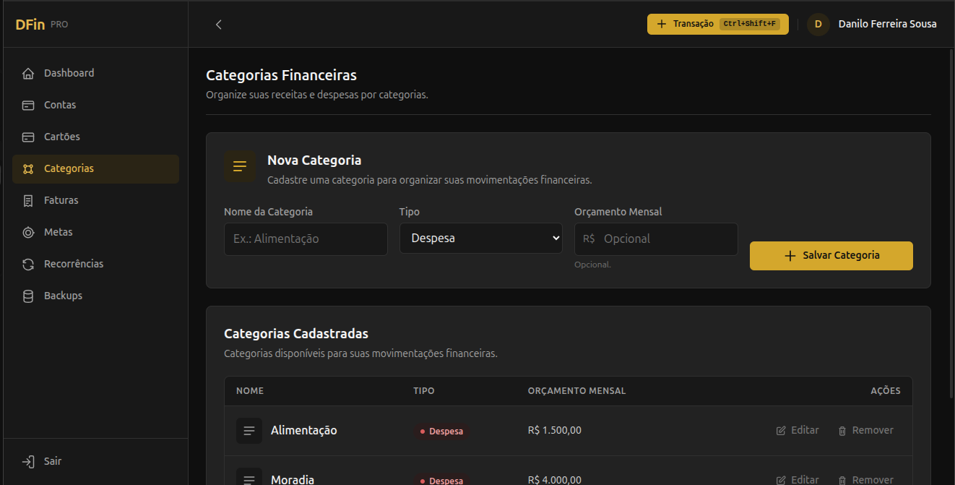Click Remover in the Alimentação row
Viewport: 955px width, 485px height.
tap(865, 430)
